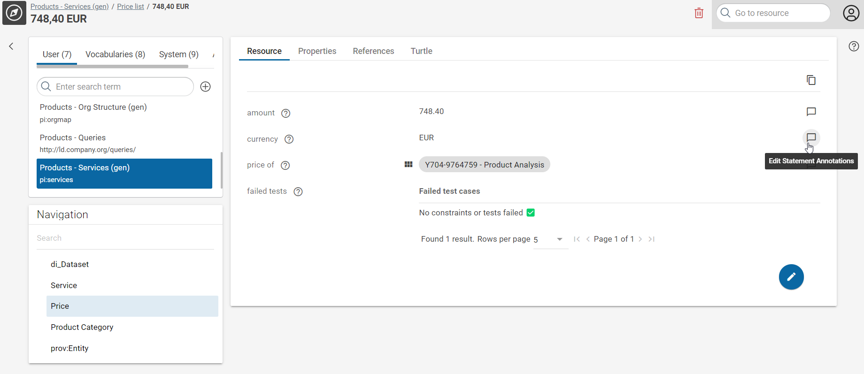Click the Price list breadcrumb link
Viewport: 864px width, 374px height.
[130, 7]
